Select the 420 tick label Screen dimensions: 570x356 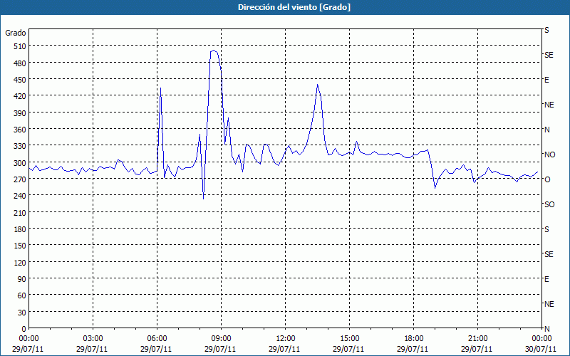(x=20, y=96)
